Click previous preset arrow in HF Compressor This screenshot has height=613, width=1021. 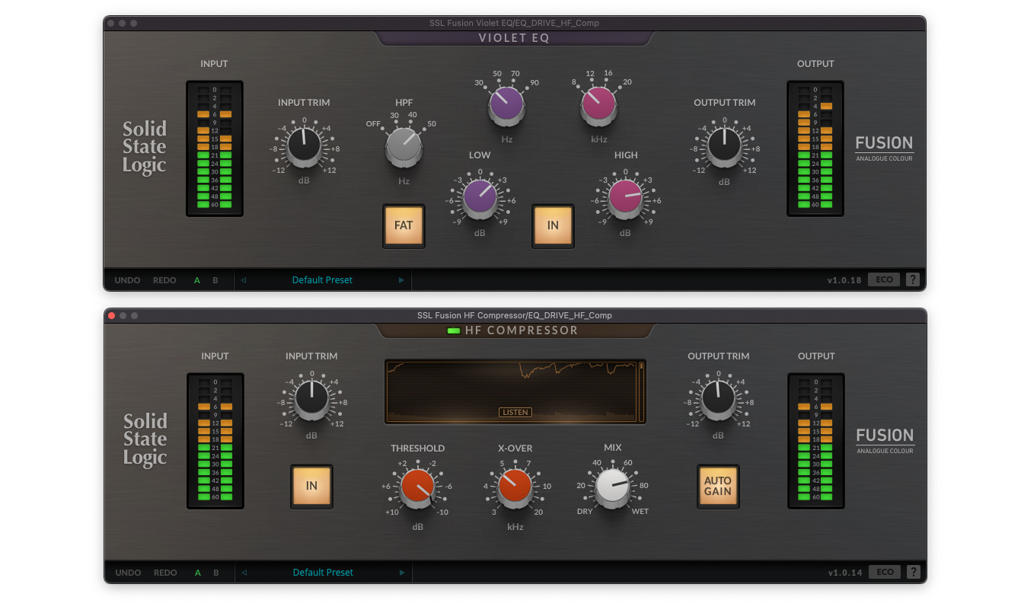(x=244, y=573)
